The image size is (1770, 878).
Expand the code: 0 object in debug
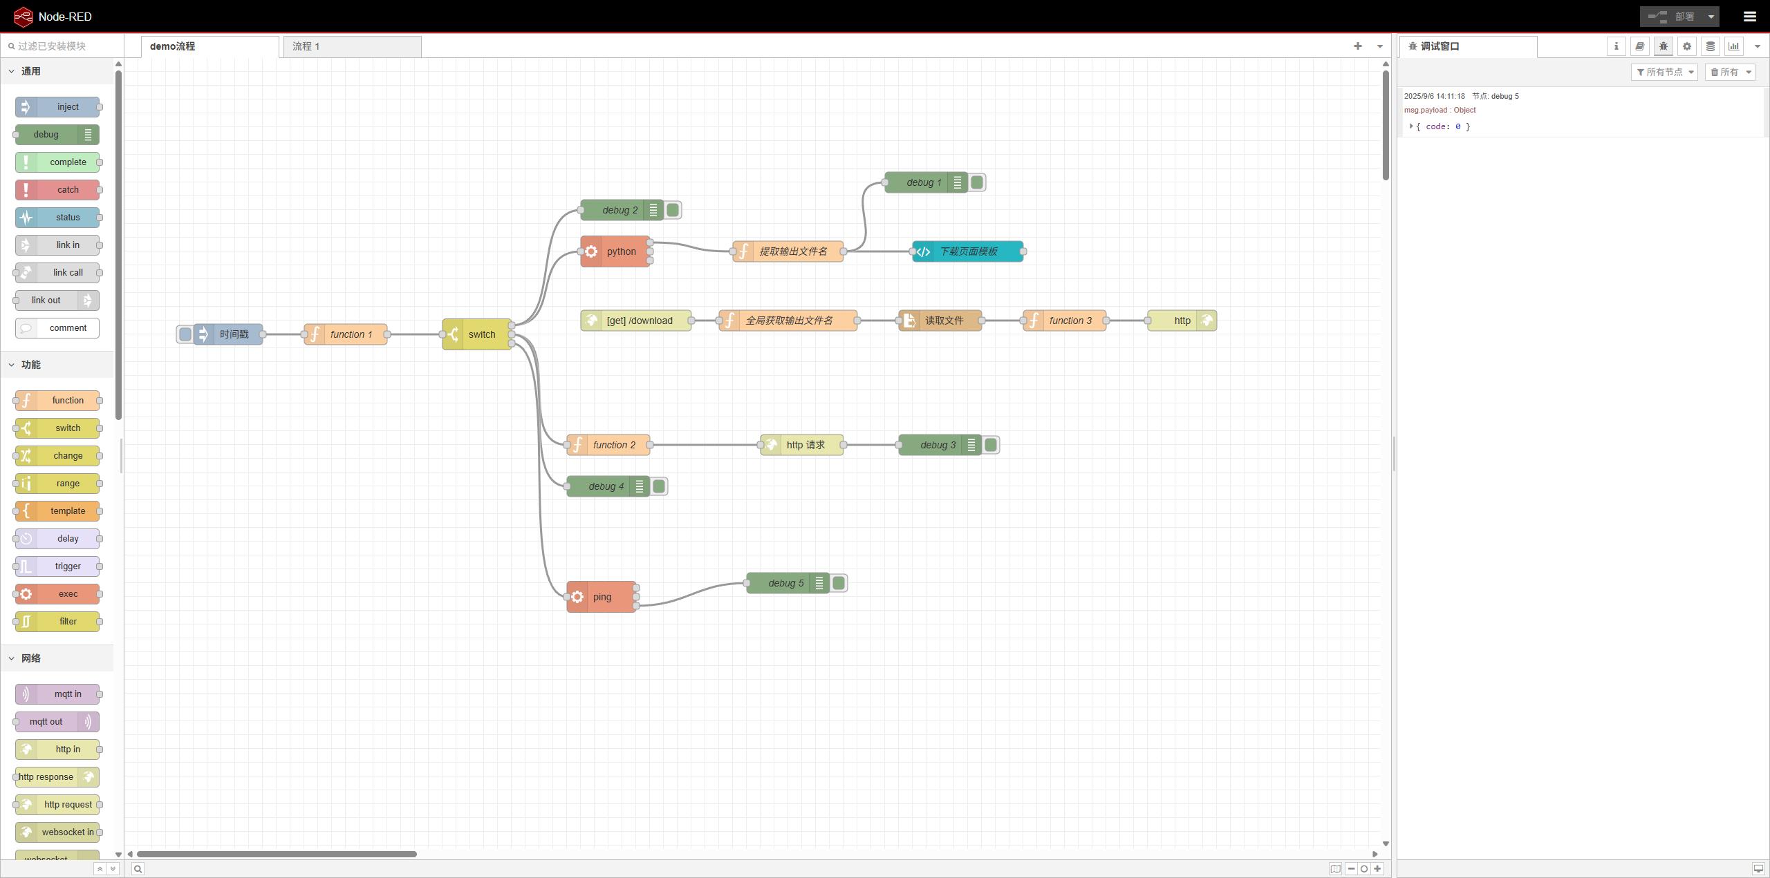click(x=1411, y=126)
